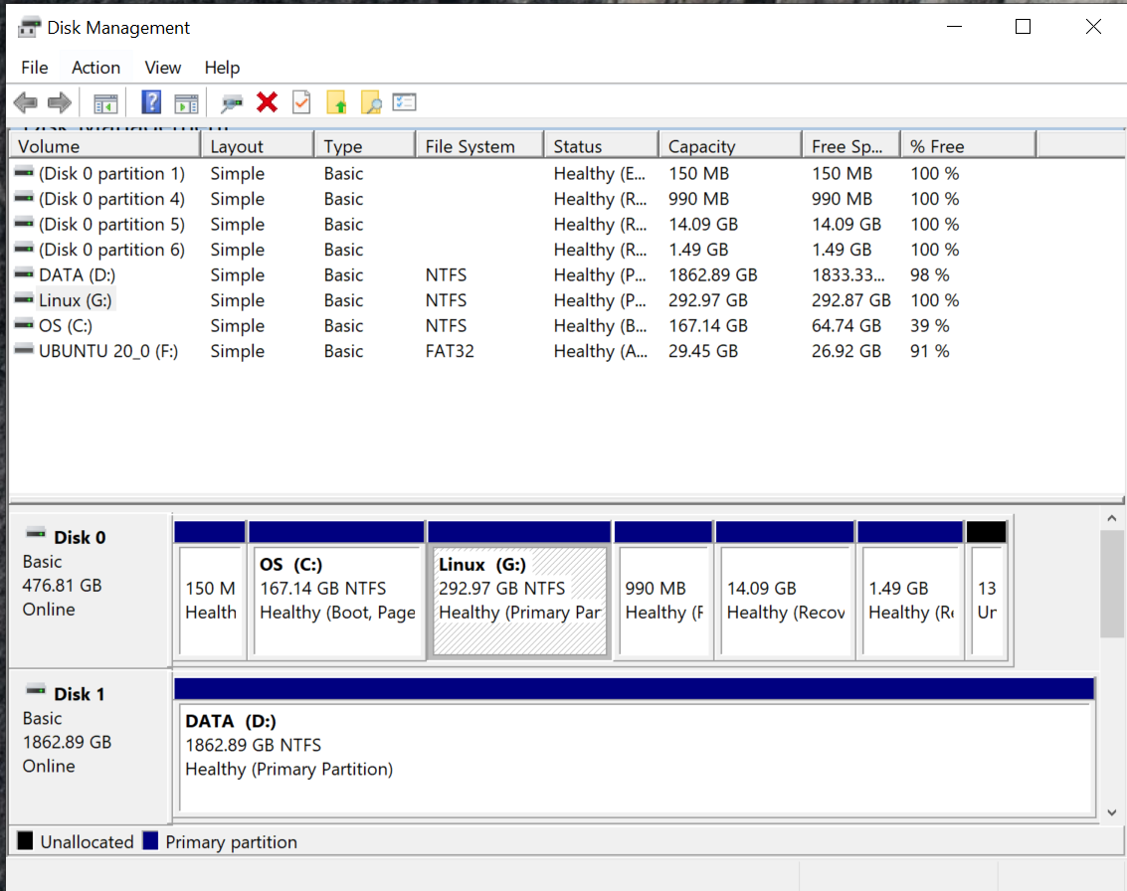The image size is (1127, 891).
Task: Maximize the Disk Management window
Action: click(1023, 27)
